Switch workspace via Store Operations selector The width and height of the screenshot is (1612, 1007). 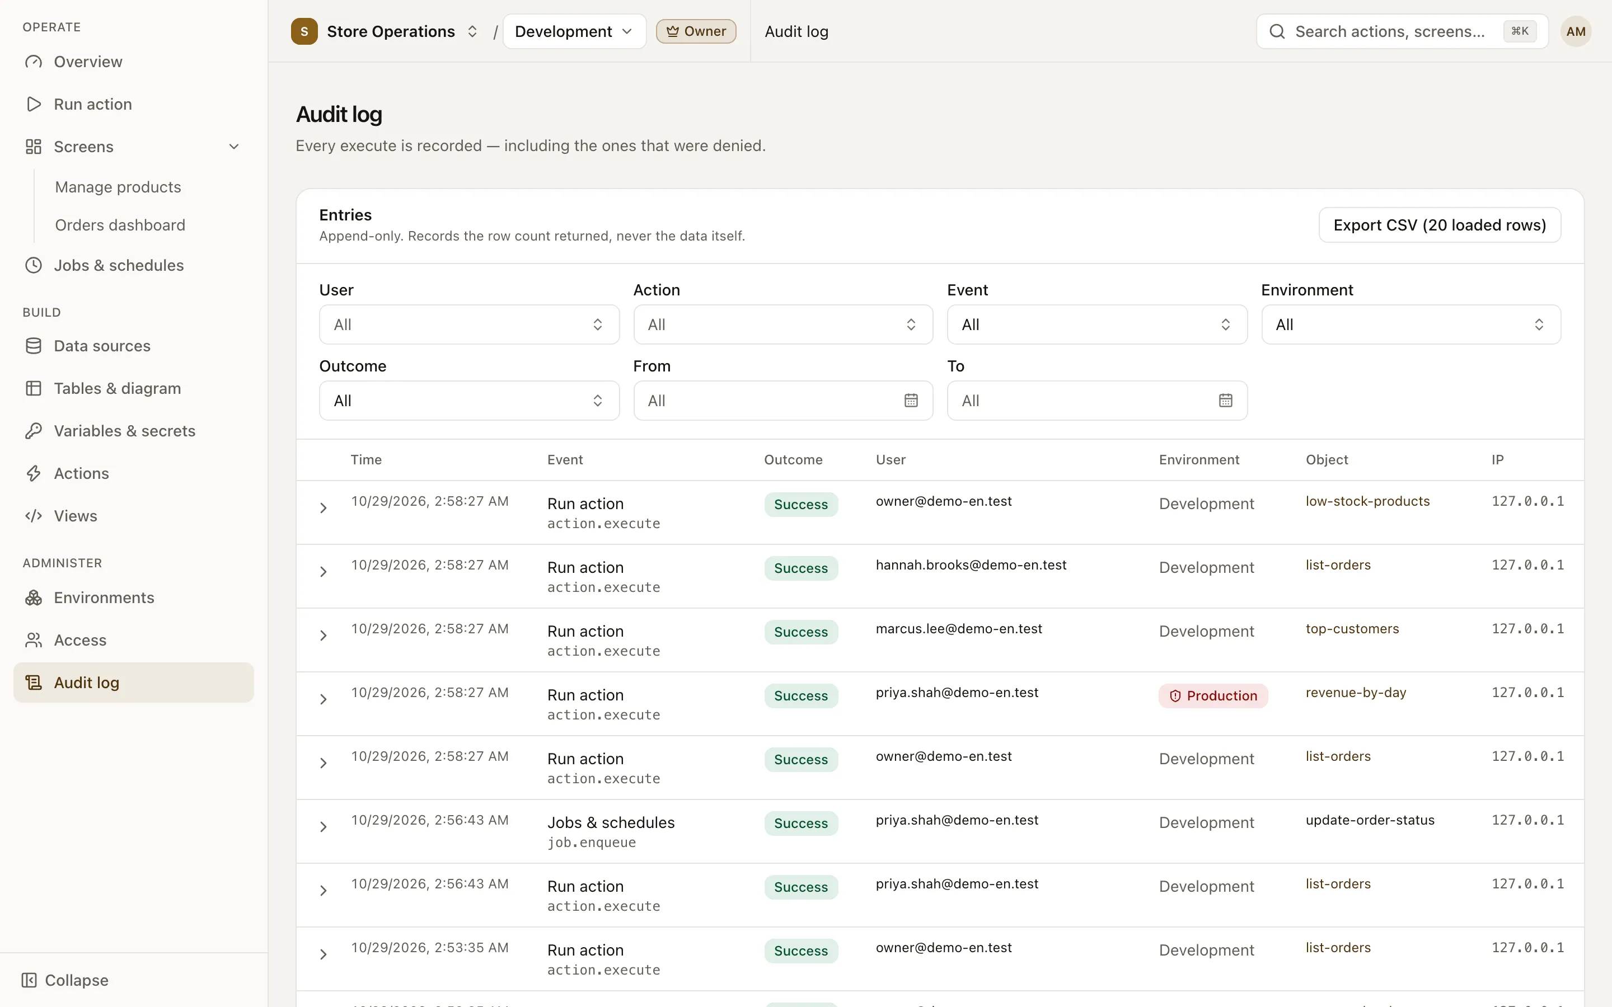coord(385,31)
